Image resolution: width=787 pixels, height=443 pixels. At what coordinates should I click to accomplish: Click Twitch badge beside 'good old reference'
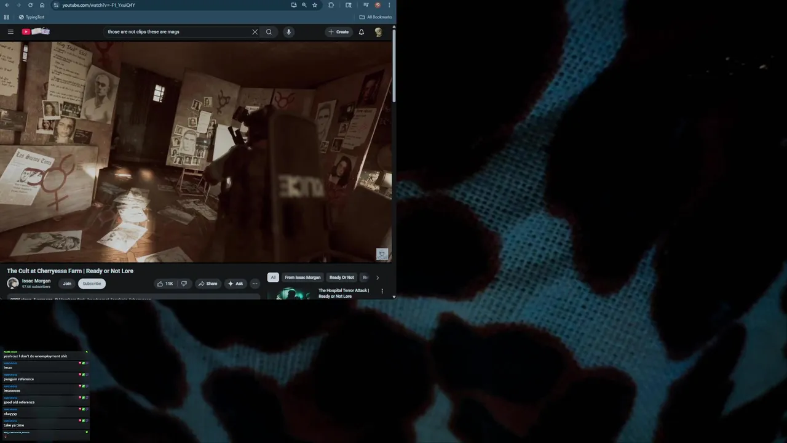[87, 397]
